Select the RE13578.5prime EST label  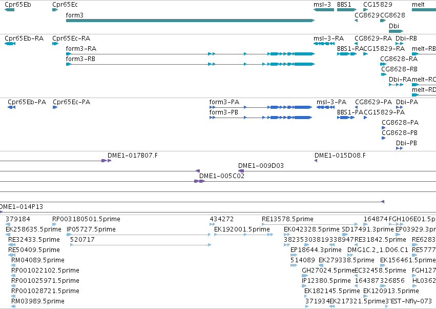[287, 219]
